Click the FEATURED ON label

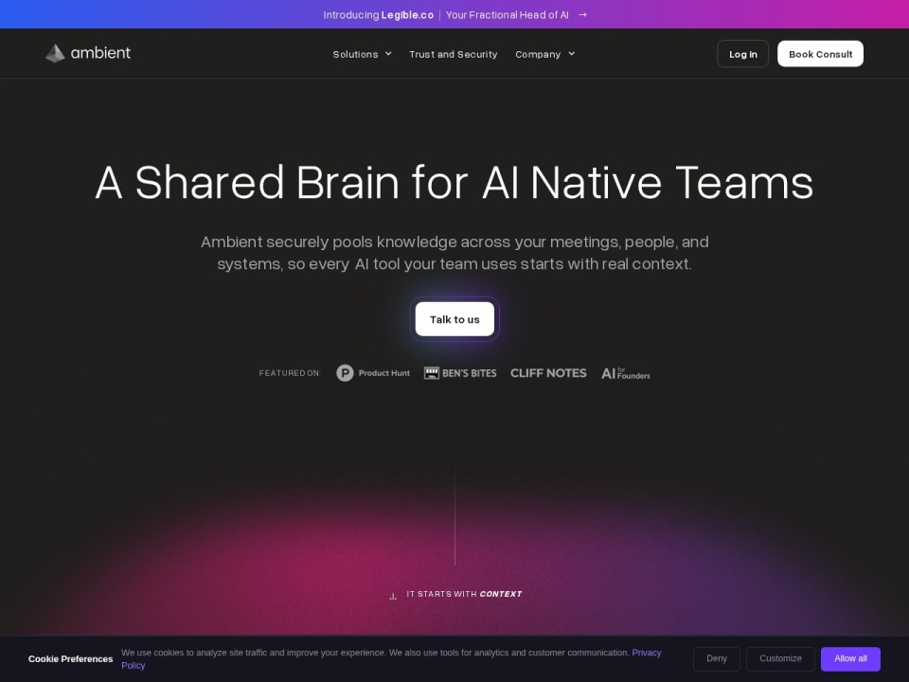(x=290, y=373)
